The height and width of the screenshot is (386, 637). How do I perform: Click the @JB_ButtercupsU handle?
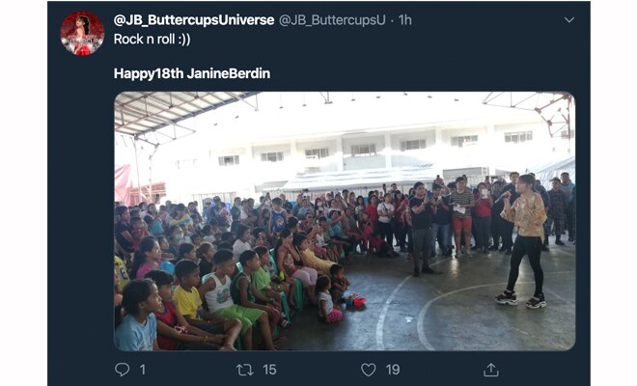[x=332, y=20]
